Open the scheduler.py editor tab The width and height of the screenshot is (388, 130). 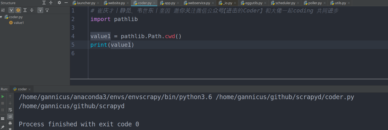click(x=285, y=3)
